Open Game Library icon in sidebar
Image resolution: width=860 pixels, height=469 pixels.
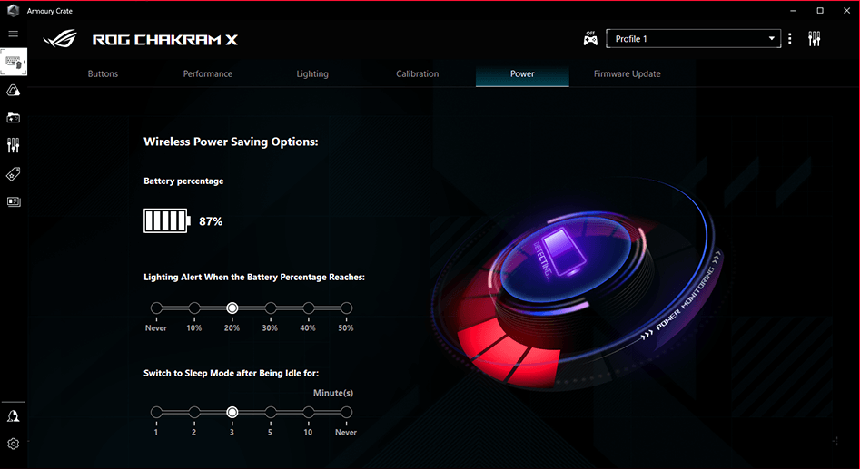13,118
